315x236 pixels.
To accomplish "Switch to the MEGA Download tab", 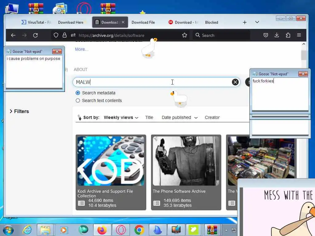I will click(183, 22).
